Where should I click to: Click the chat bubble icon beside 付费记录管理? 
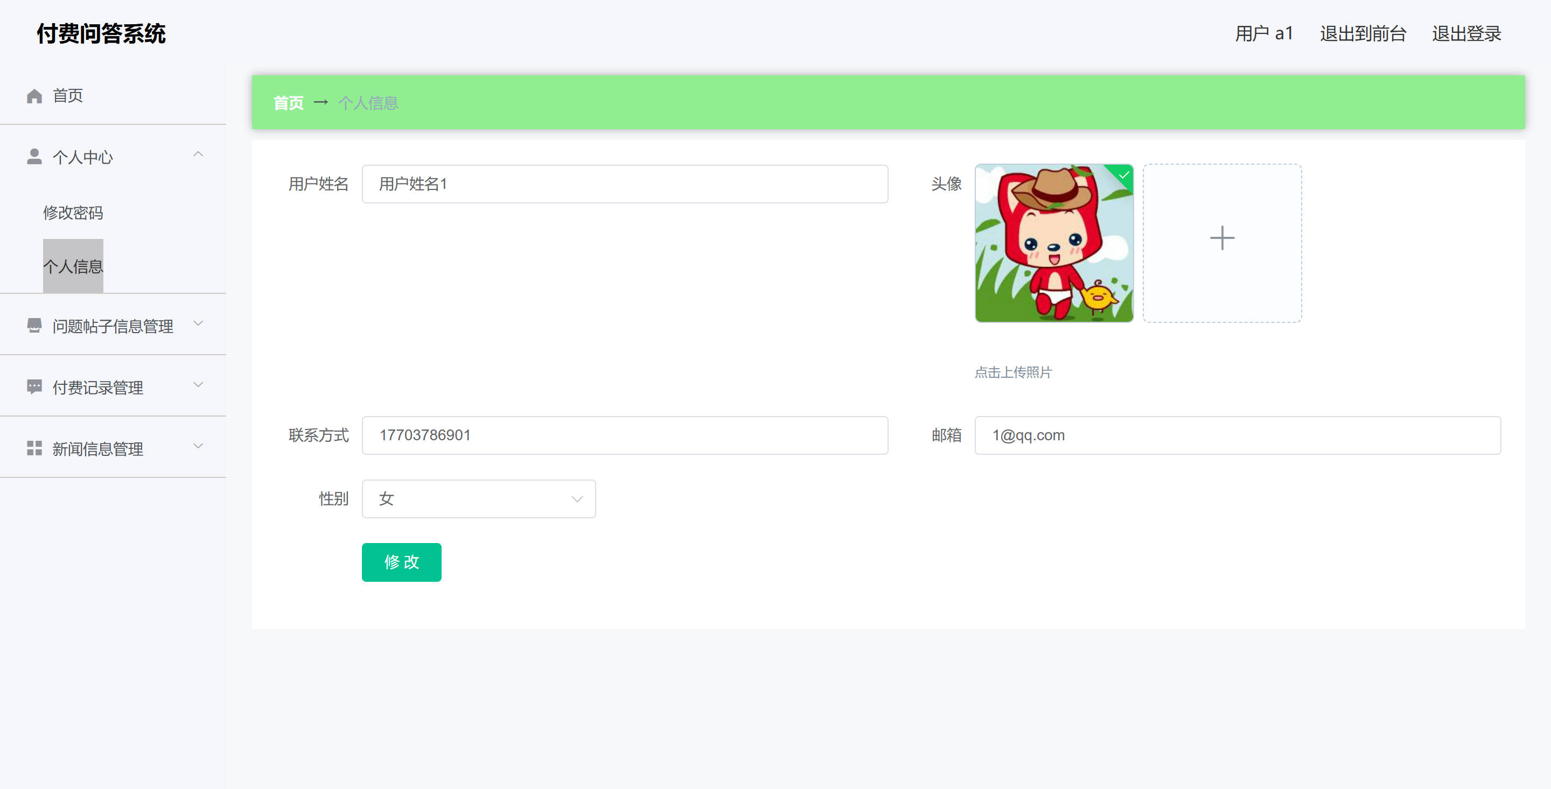coord(34,387)
